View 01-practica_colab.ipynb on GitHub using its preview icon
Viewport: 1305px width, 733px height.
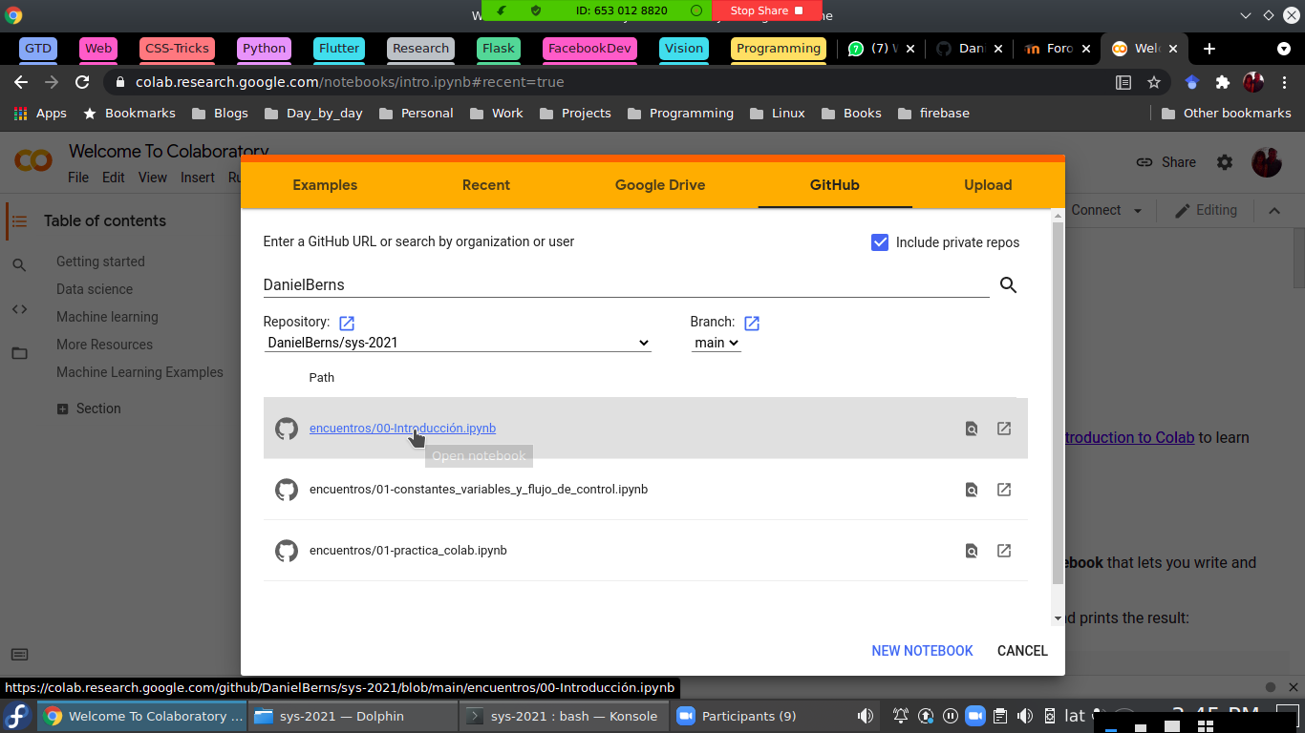click(x=972, y=551)
